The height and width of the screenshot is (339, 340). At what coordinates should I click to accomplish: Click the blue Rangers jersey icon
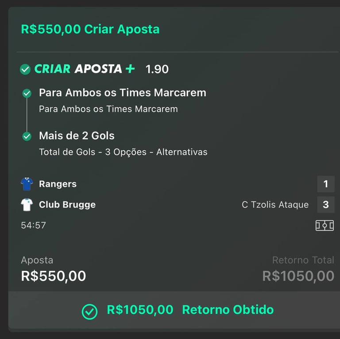(27, 184)
